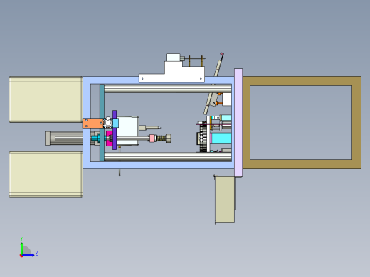This screenshot has height=277, width=370.
Task: Pick the lower silver guide rod
Action: [168, 156]
